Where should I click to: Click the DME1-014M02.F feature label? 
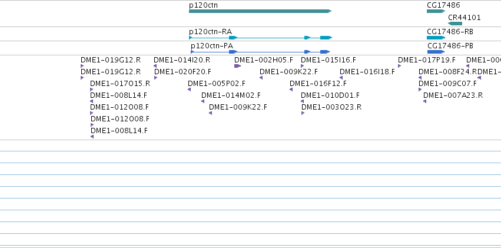coord(231,95)
